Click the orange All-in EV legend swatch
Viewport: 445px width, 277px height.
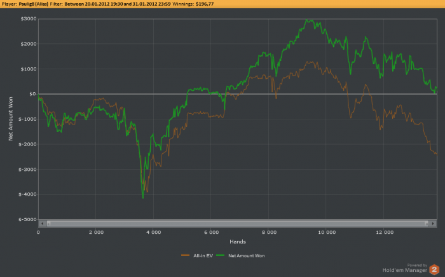tap(186, 255)
